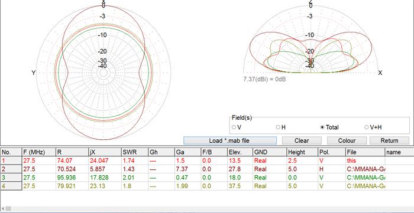Click Ga value 7.37

(182, 169)
